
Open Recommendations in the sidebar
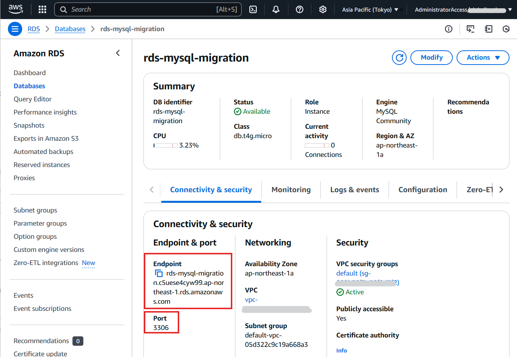pos(41,341)
